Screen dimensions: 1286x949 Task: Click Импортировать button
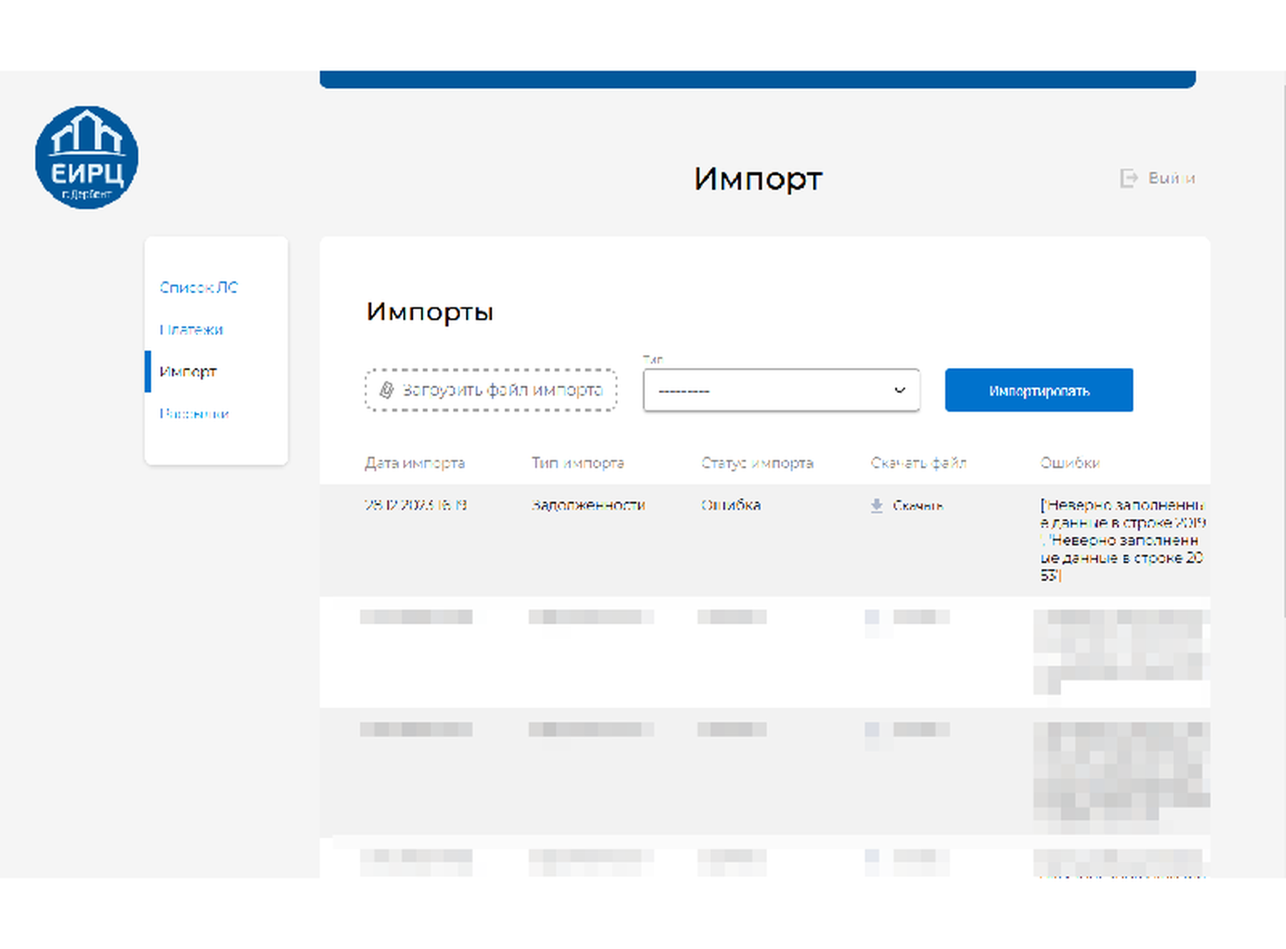click(1039, 390)
